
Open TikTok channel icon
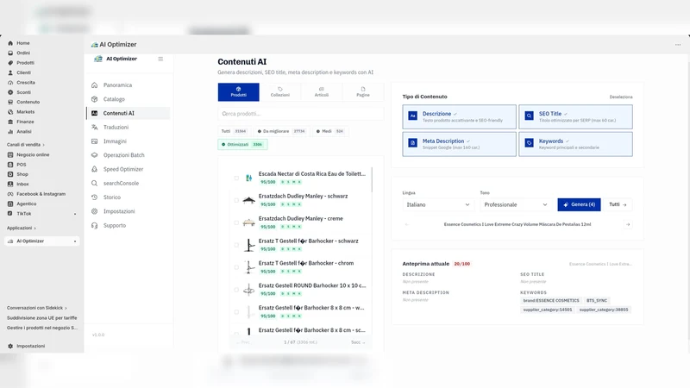(x=10, y=213)
